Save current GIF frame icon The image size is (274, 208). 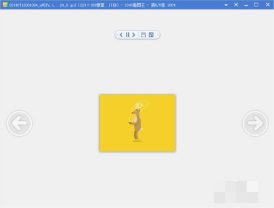[144, 35]
